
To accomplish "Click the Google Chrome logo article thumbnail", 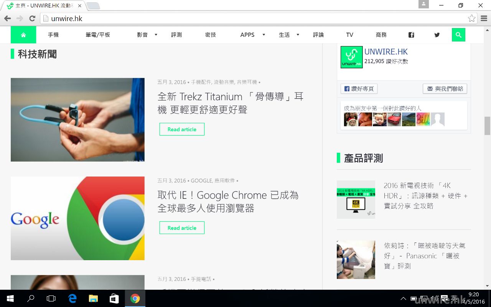I will (x=77, y=218).
